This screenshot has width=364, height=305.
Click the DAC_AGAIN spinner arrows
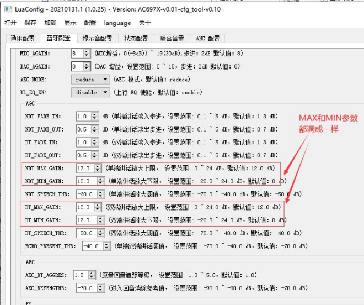click(87, 66)
